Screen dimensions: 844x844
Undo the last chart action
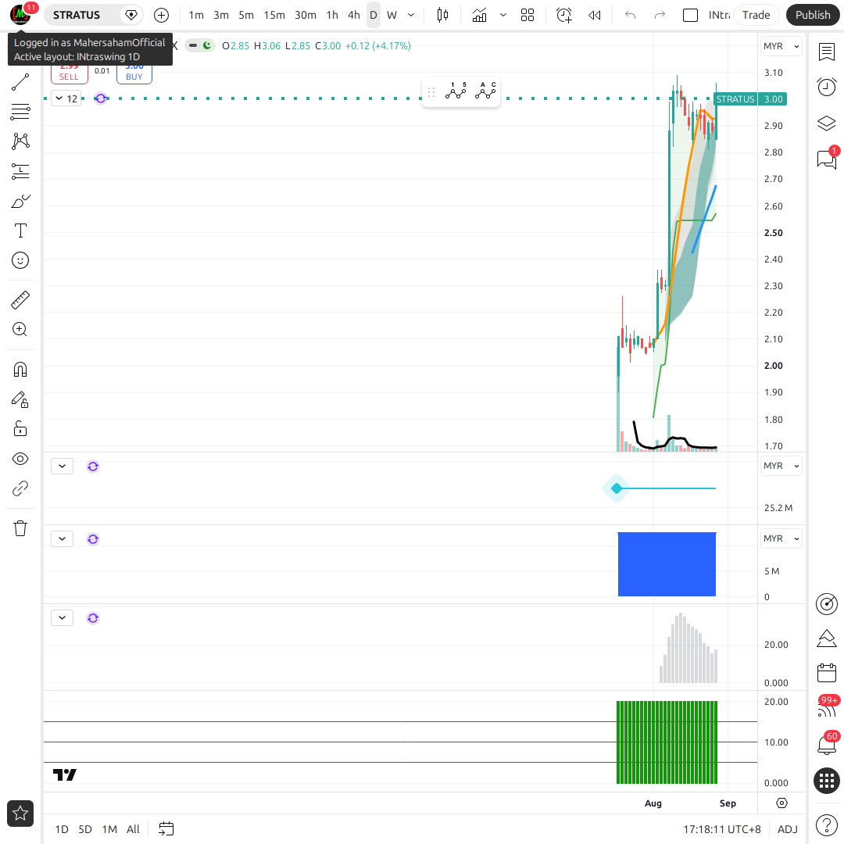631,15
